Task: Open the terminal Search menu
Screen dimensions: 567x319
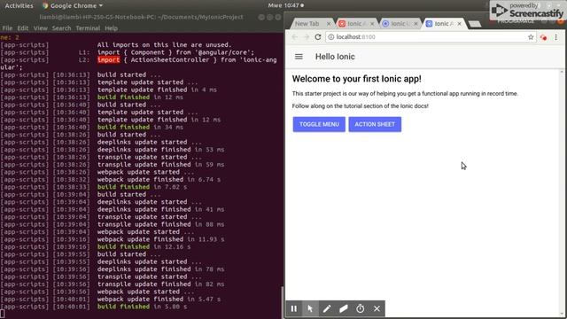Action: (x=61, y=28)
